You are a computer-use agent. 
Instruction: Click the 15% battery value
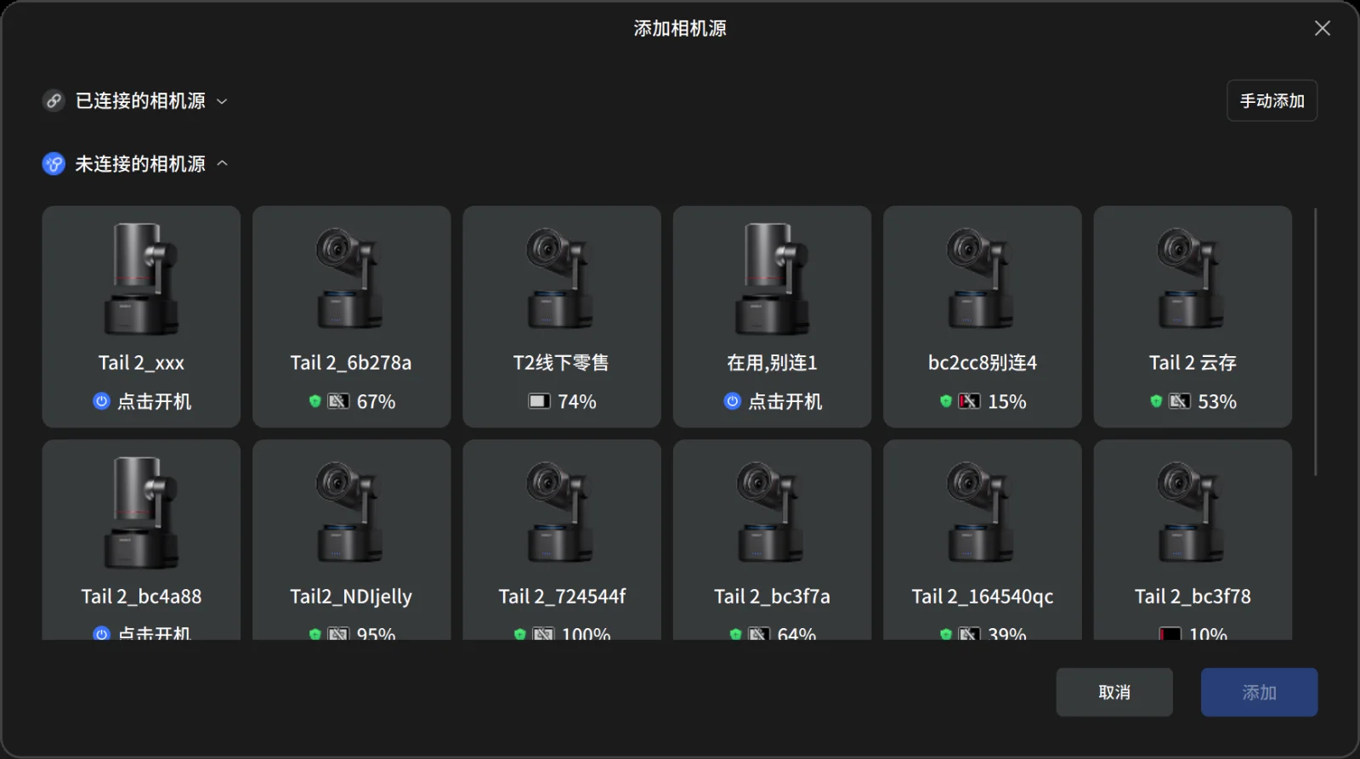point(1007,401)
